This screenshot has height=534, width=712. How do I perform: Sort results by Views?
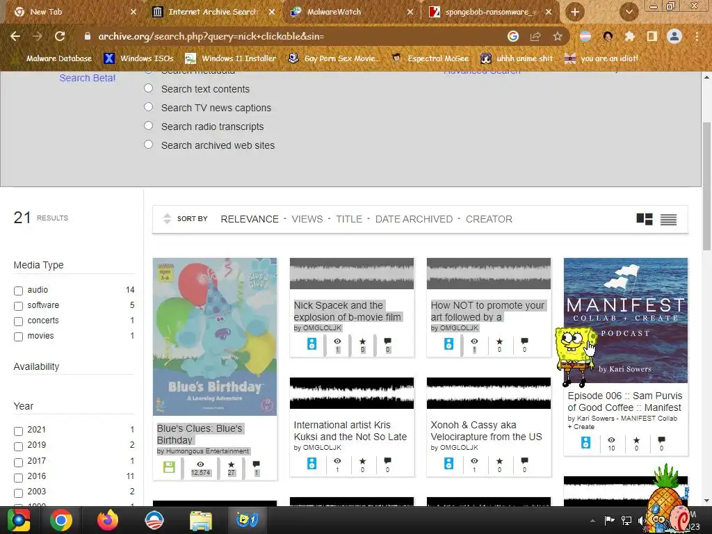coord(307,219)
